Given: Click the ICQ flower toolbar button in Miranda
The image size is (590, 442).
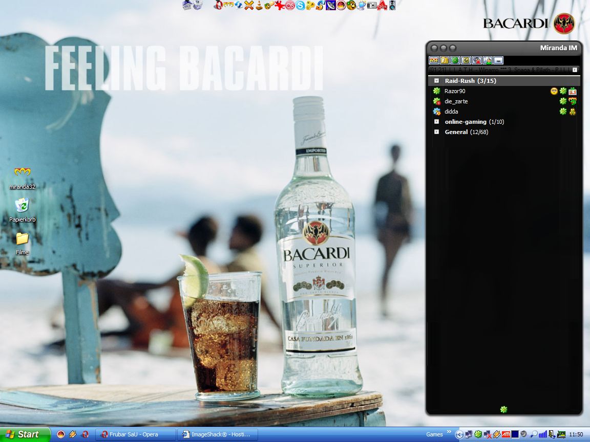Looking at the screenshot, I should 455,60.
